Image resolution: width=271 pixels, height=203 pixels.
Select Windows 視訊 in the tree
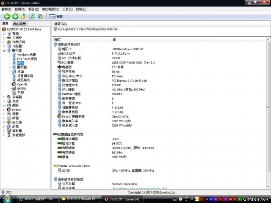pos(26,55)
